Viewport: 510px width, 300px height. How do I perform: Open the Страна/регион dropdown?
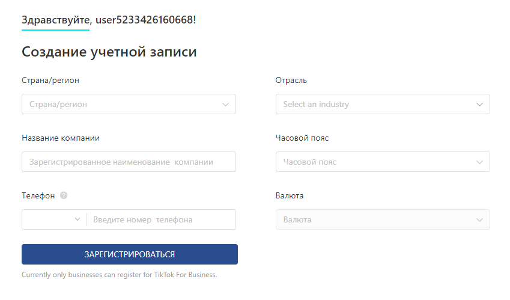click(129, 104)
